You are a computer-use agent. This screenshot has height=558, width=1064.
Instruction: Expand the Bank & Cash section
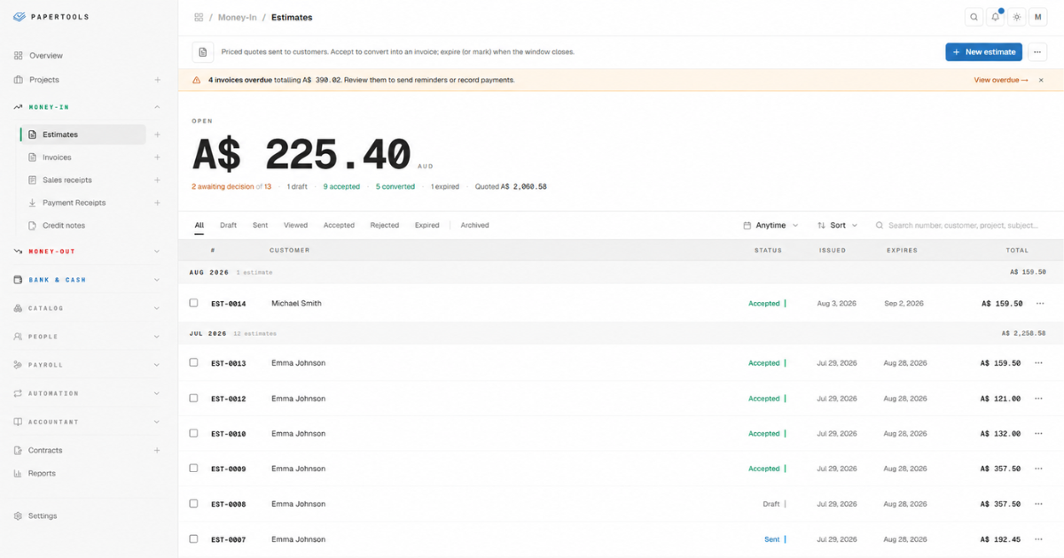[157, 280]
